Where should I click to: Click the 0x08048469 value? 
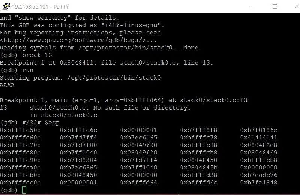tap(258, 153)
